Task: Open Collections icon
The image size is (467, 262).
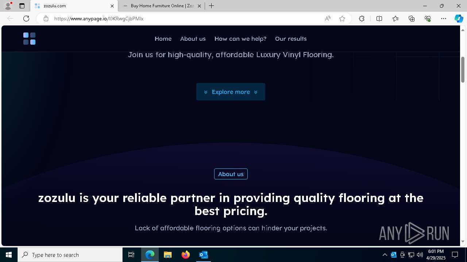Action: [412, 19]
